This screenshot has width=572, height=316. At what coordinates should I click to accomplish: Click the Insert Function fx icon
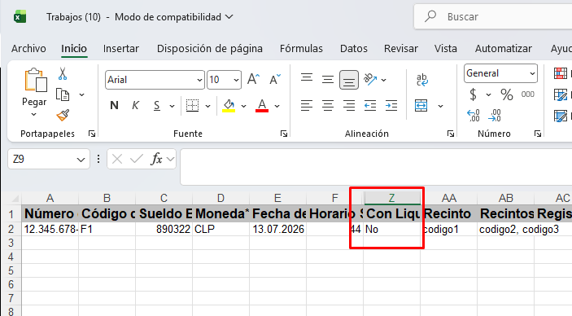[156, 159]
